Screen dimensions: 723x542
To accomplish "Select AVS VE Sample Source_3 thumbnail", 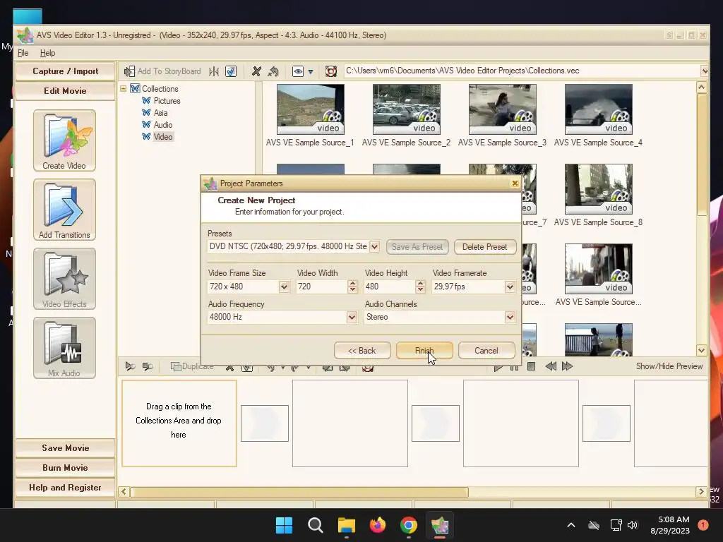I will click(x=502, y=109).
